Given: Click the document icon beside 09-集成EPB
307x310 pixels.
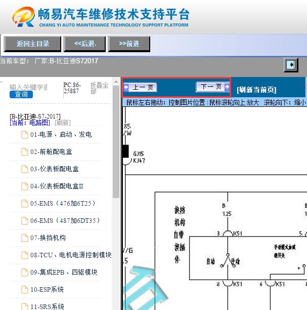Looking at the screenshot, I should tap(25, 272).
